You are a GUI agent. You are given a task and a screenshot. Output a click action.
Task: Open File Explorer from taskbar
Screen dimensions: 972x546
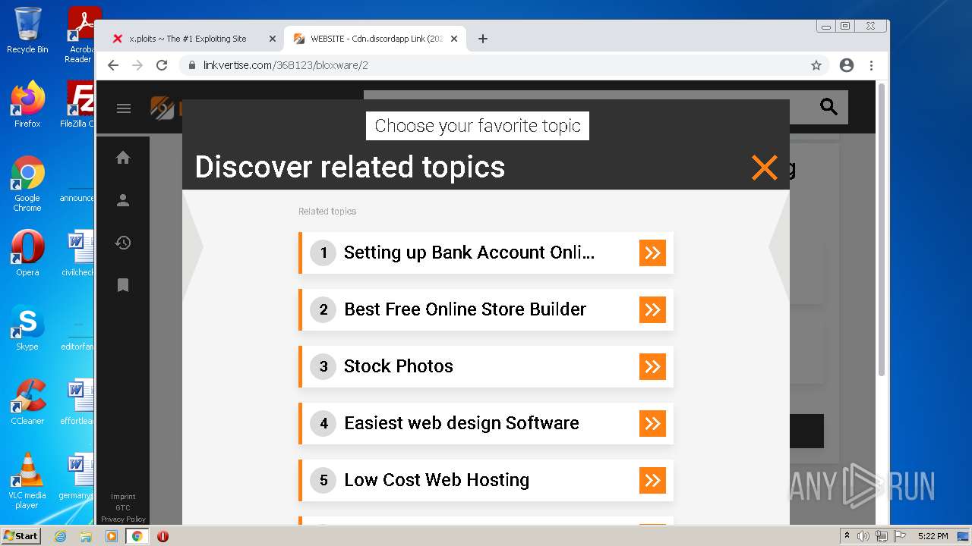point(86,536)
